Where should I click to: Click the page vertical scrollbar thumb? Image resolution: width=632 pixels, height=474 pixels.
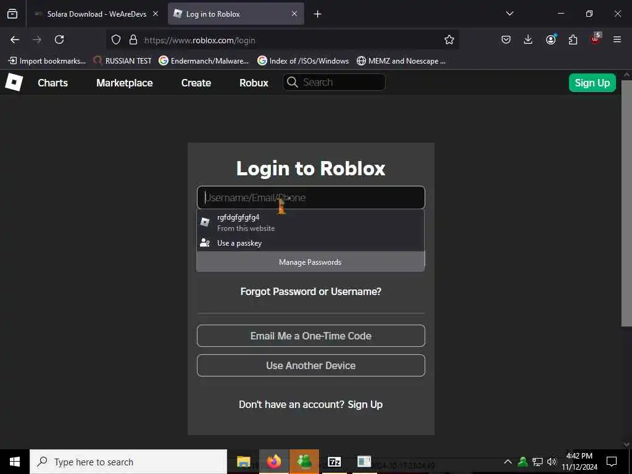[626, 204]
